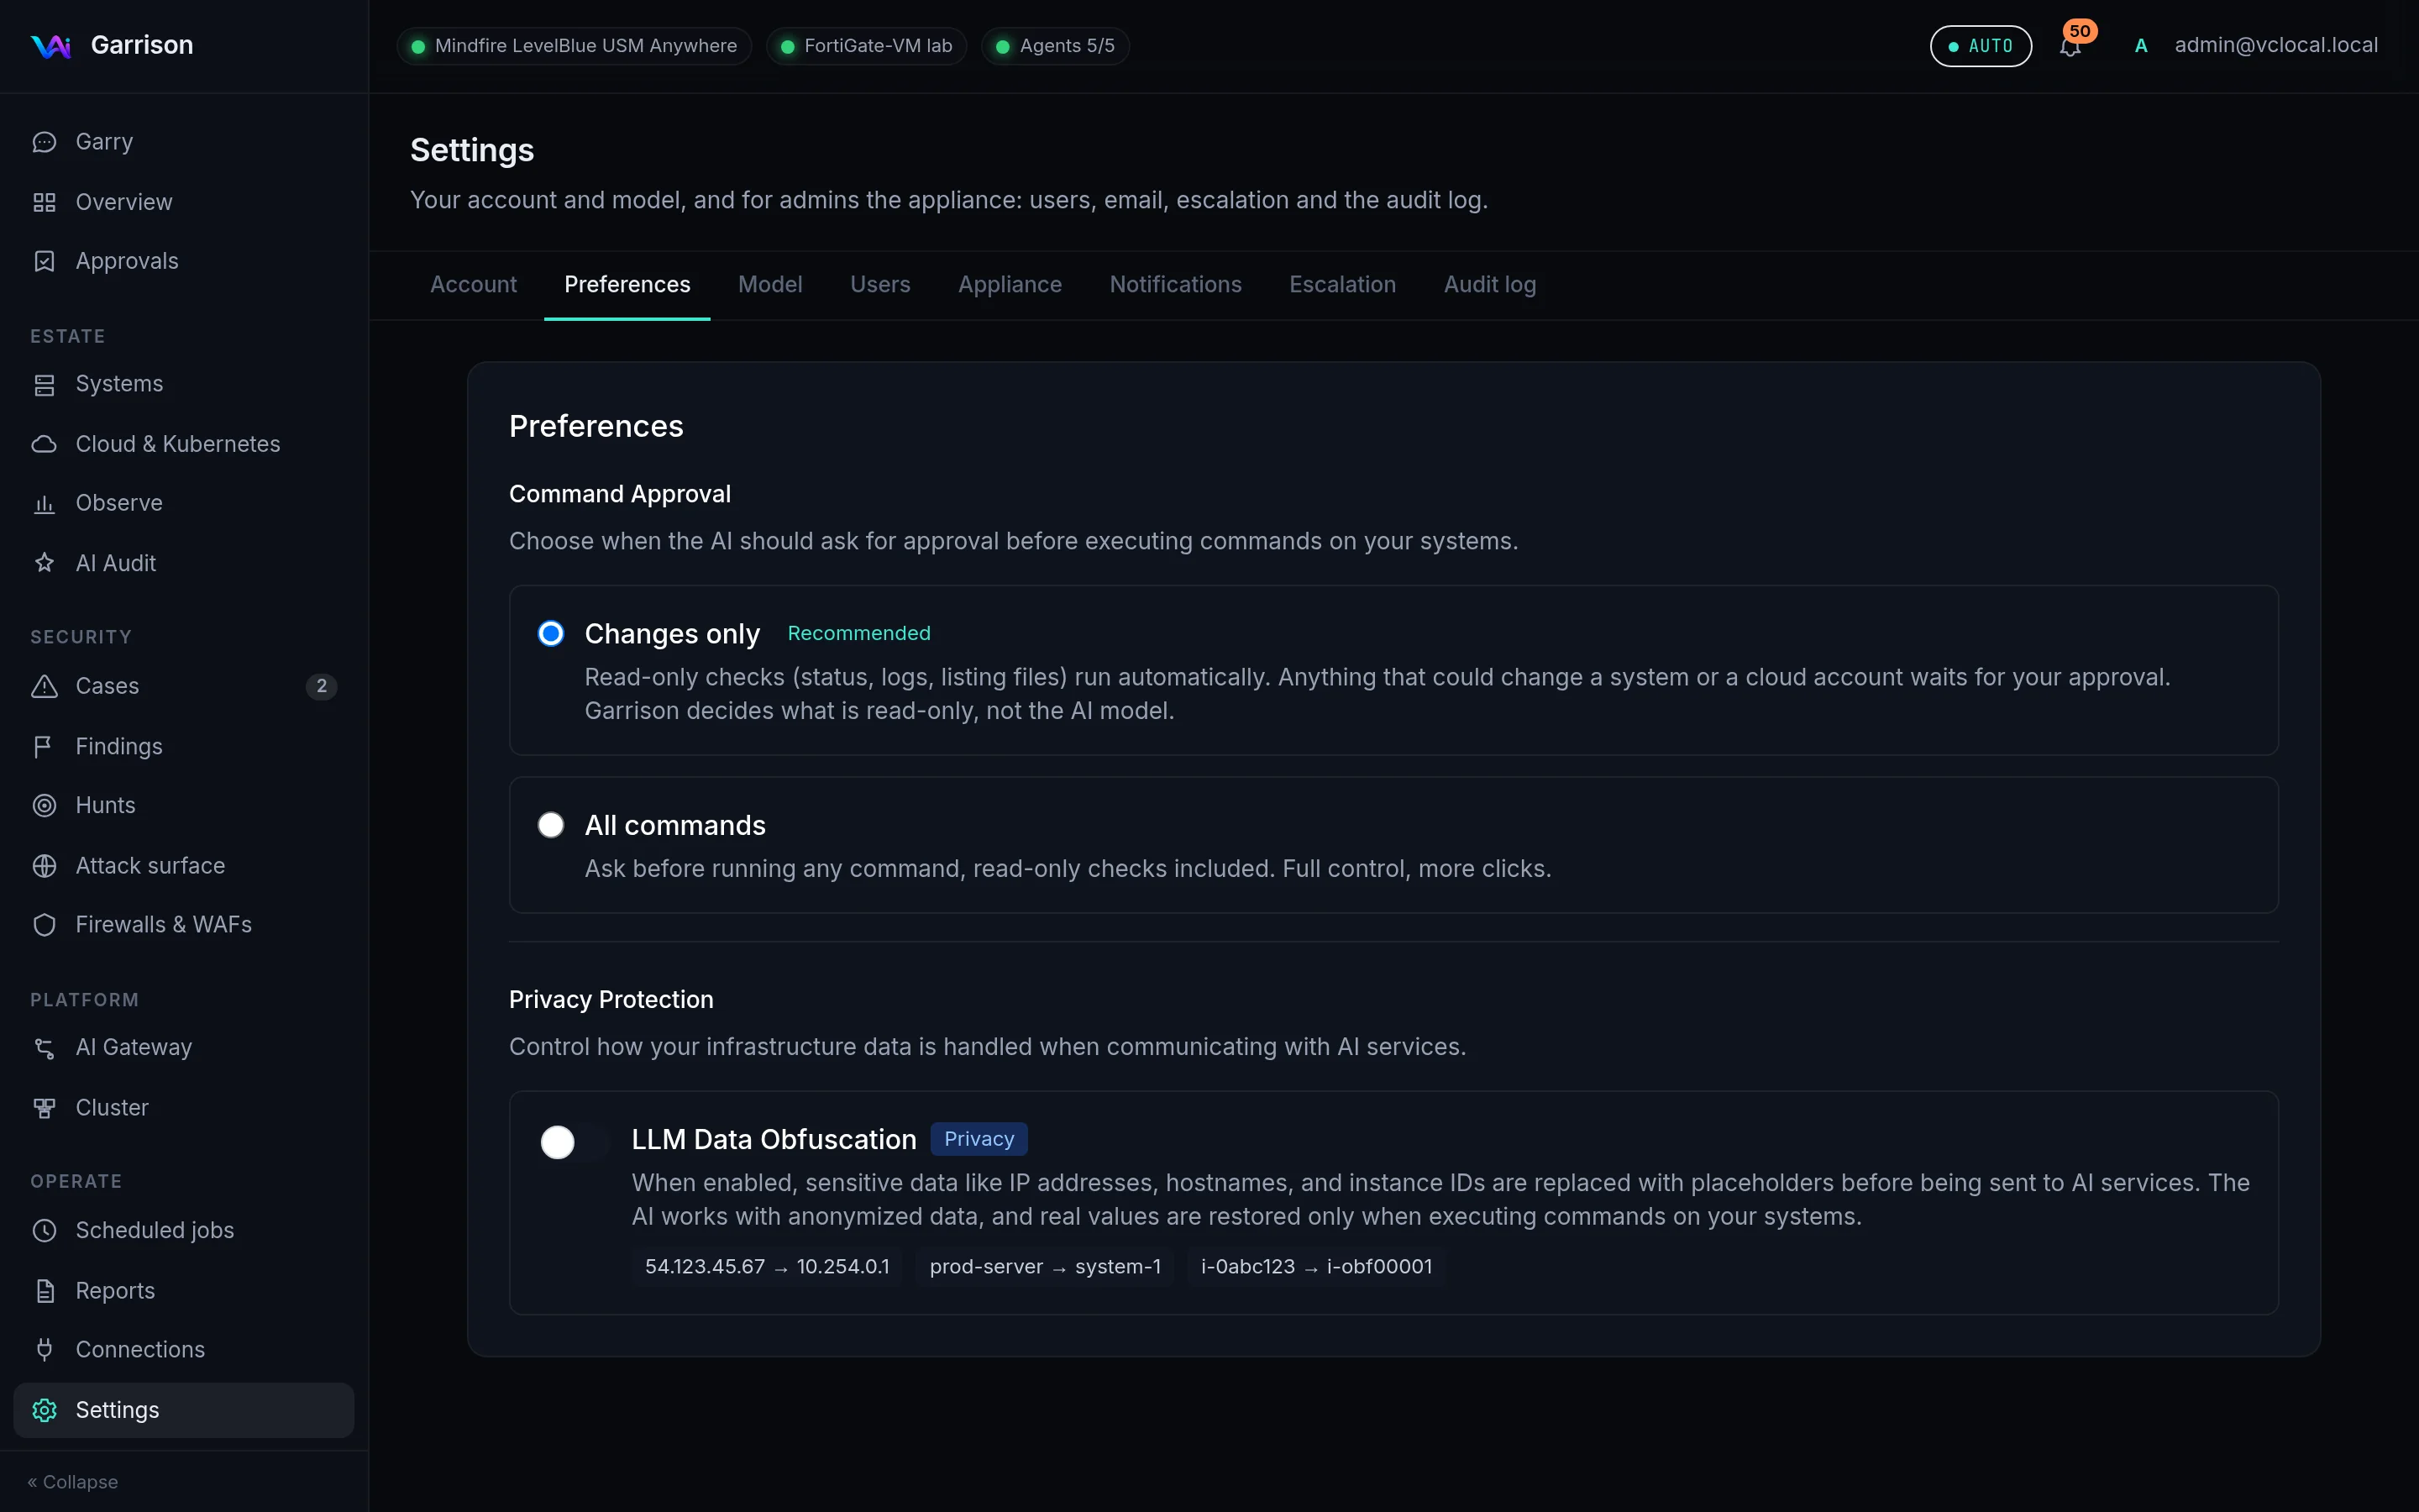Click Firewalls & WAFs shield icon
Image resolution: width=2419 pixels, height=1512 pixels.
(x=44, y=925)
